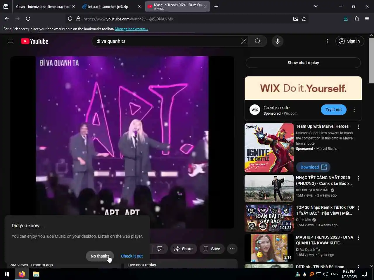Open Orinn Mix channel name
The width and height of the screenshot is (374, 280).
click(303, 220)
